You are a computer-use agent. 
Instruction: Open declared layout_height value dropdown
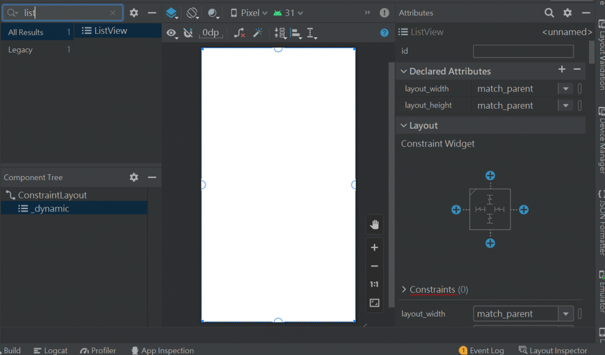tap(565, 105)
